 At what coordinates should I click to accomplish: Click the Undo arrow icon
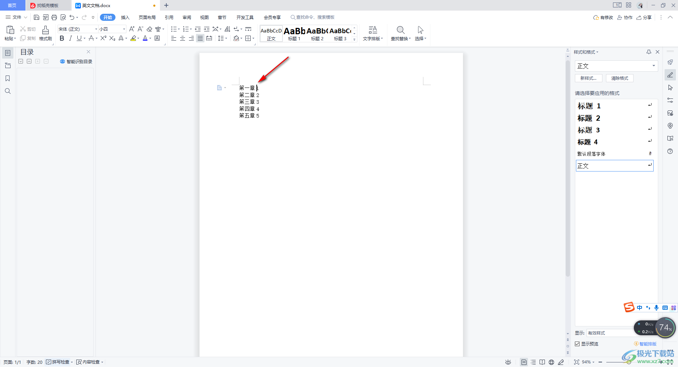[x=72, y=17]
